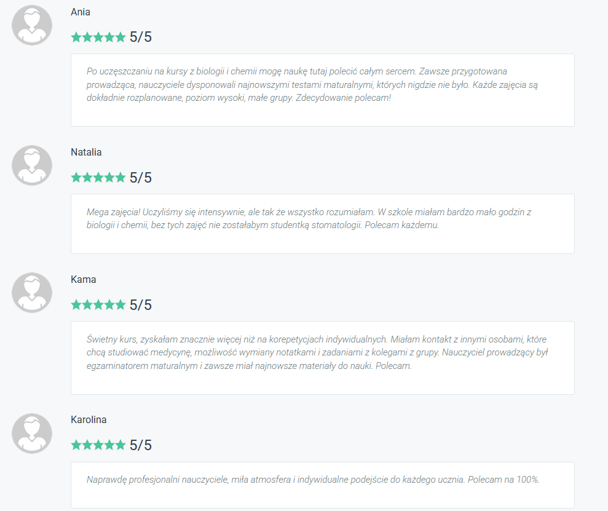Click Ania's review text about biology and chemistry courses

pos(312,85)
